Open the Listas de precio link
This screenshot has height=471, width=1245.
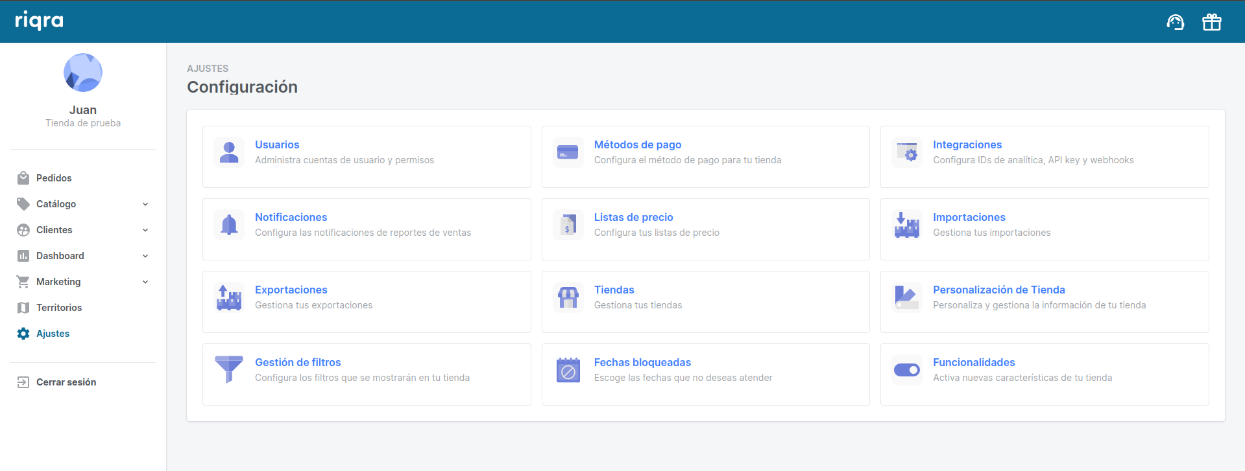pyautogui.click(x=634, y=217)
